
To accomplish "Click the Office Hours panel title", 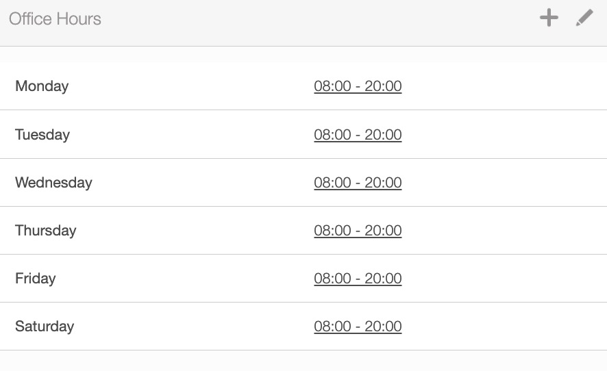I will coord(55,18).
